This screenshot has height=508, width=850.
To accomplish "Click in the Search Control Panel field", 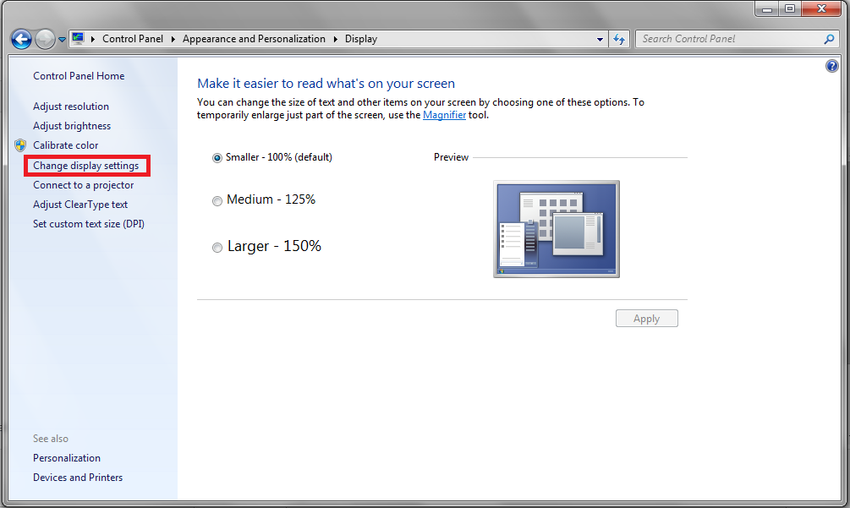I will 727,39.
